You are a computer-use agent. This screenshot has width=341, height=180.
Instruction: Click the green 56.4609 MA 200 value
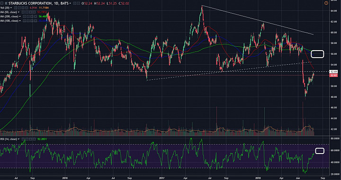(43, 17)
